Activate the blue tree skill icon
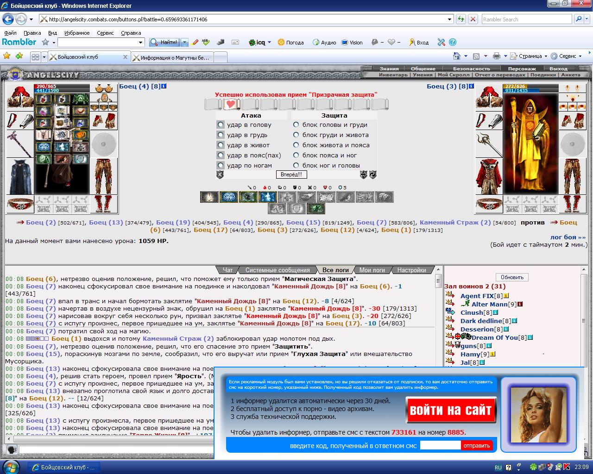 [229, 197]
